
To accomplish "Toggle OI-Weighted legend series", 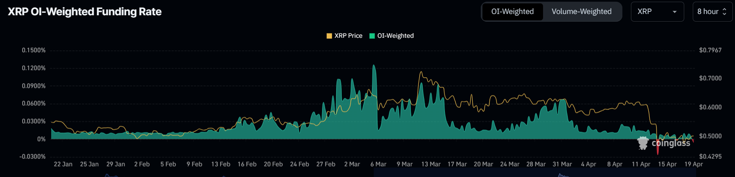I will click(391, 36).
